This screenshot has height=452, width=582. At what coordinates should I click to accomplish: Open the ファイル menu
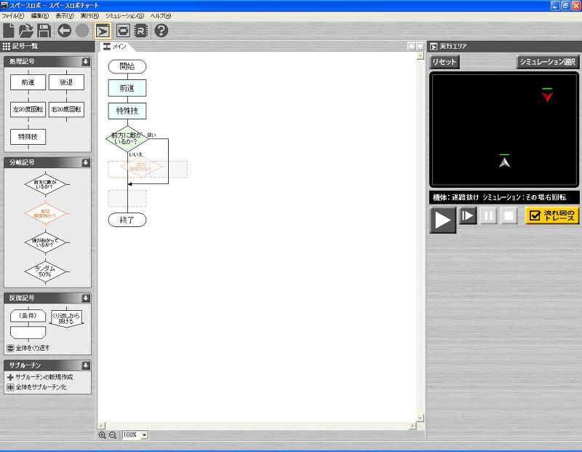pos(12,15)
